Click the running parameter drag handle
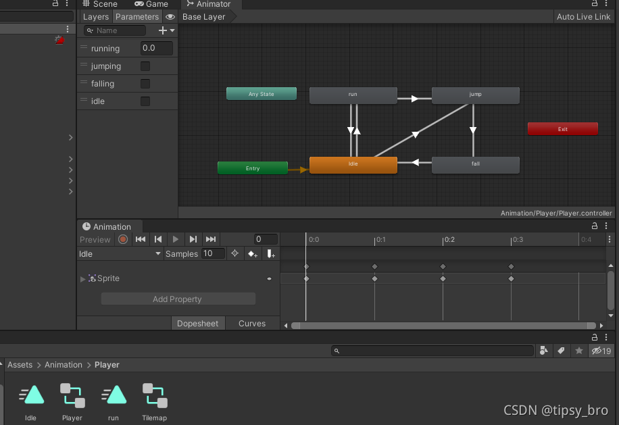This screenshot has width=619, height=425. pyautogui.click(x=83, y=47)
